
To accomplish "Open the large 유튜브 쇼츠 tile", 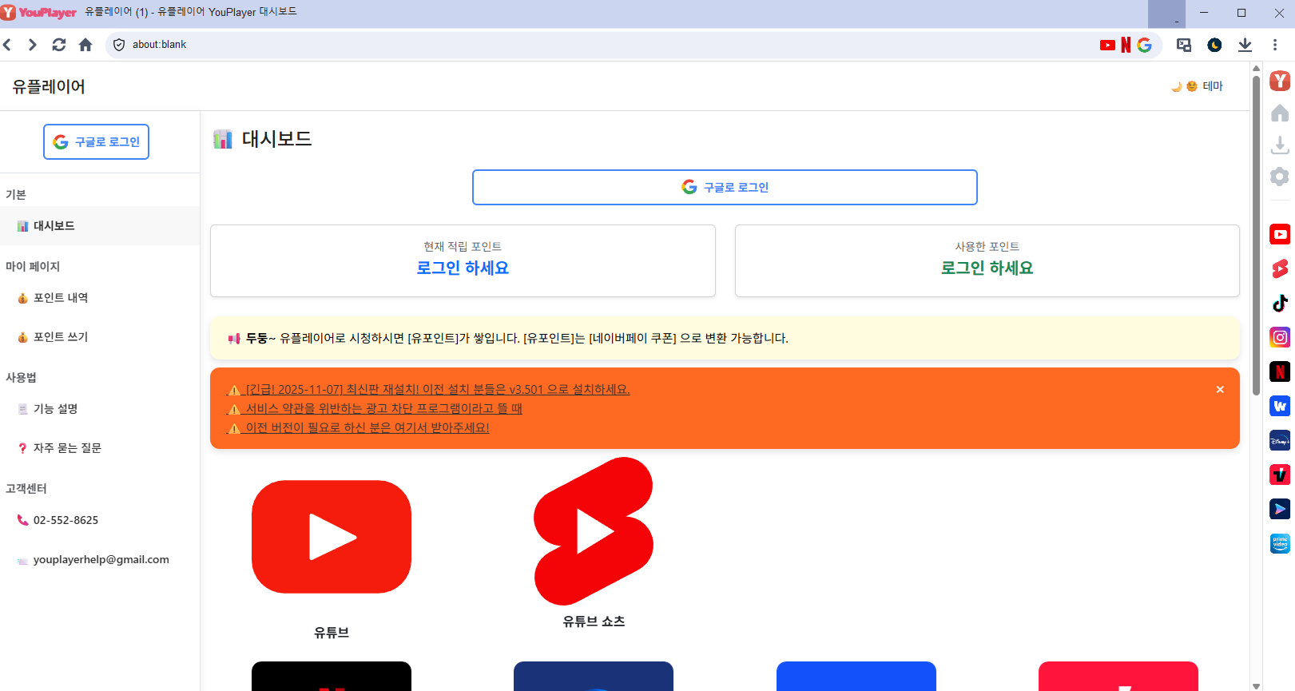I will click(x=594, y=531).
